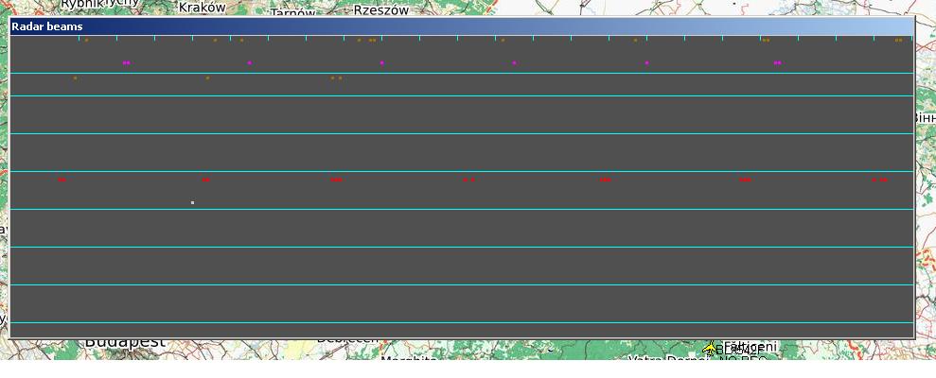Click the Kraków label on the map
The image size is (936, 378).
[x=203, y=8]
